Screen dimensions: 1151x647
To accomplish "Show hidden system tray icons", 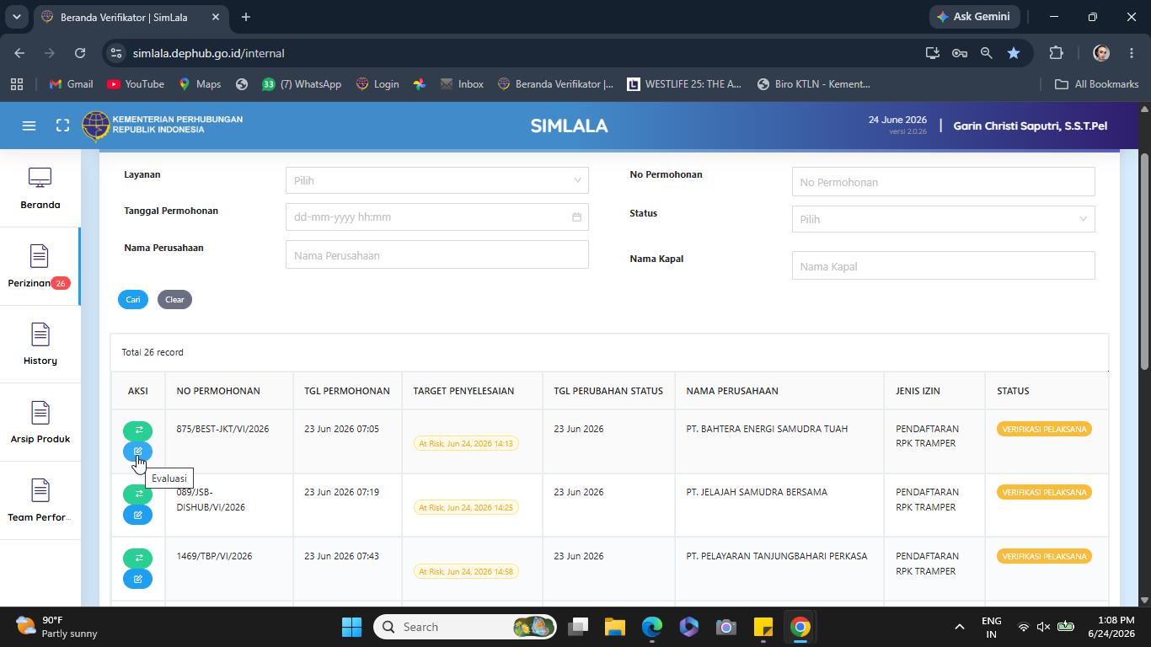I will pos(959,627).
